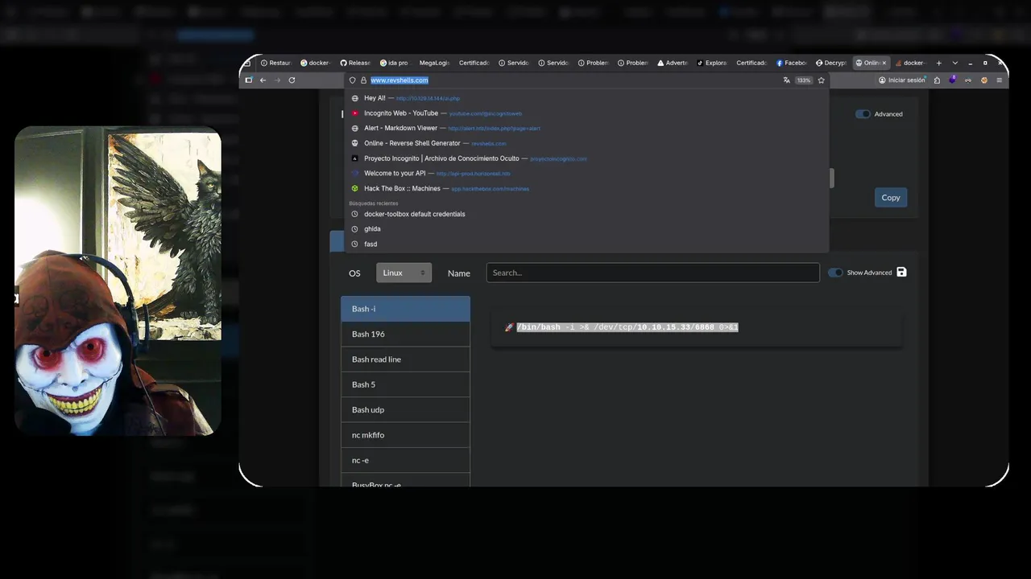Open the extensions puzzle icon
This screenshot has width=1031, height=579.
point(938,80)
